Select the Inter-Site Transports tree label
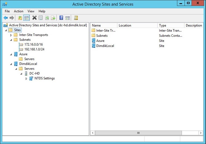206x144 pixels. coord(34,35)
